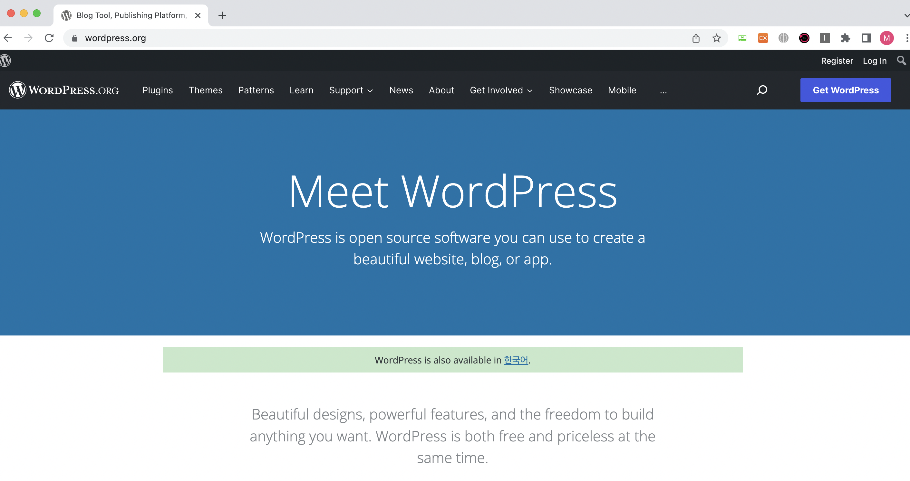Open search via navigation magnifier icon
This screenshot has height=481, width=910.
click(762, 90)
